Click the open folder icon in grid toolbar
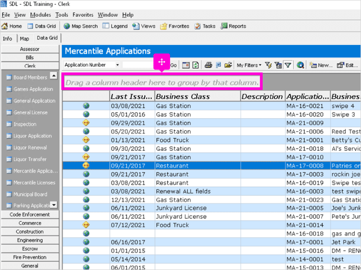The image size is (361, 270). [228, 65]
